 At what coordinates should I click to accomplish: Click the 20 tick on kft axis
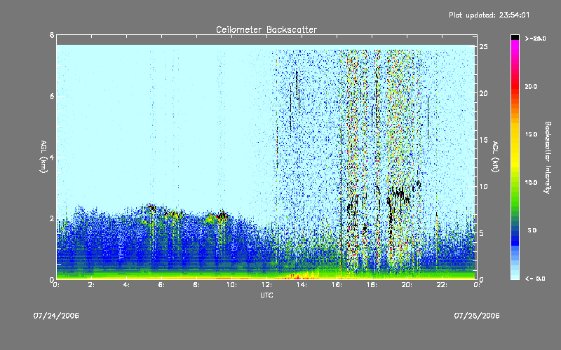click(x=483, y=93)
